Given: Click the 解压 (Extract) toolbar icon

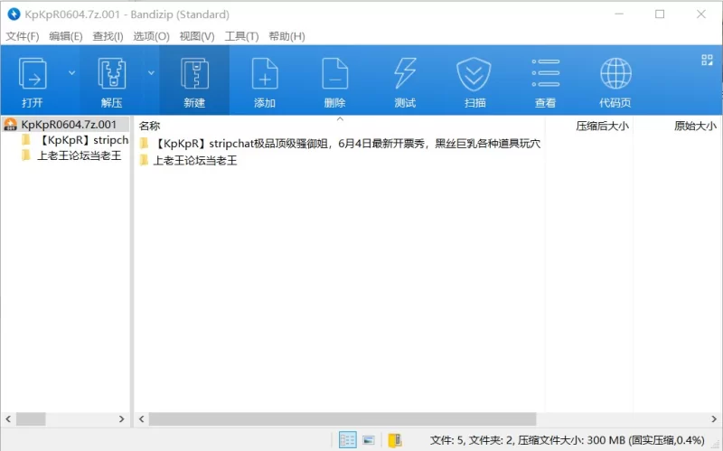Looking at the screenshot, I should (x=111, y=74).
